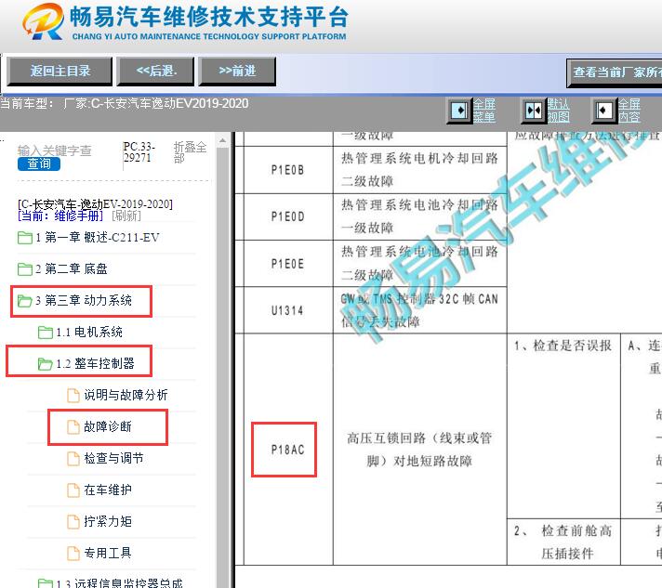Click [C-长安汽车-逸动EV-2019-2020] title

point(96,204)
